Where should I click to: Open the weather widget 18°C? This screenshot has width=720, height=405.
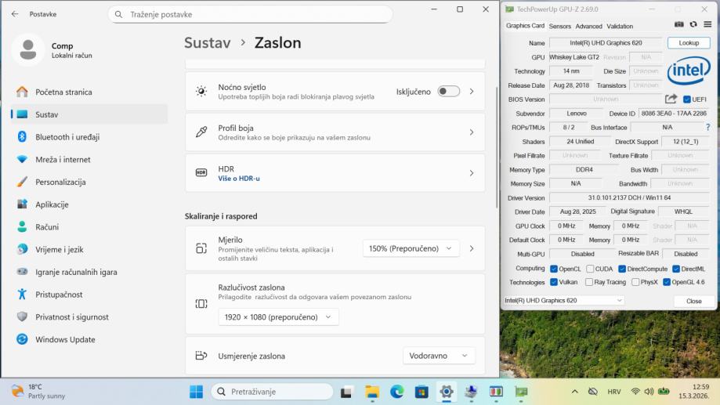click(38, 391)
